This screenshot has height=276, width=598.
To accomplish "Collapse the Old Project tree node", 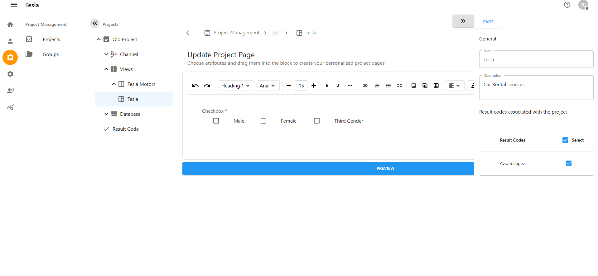I will 99,39.
